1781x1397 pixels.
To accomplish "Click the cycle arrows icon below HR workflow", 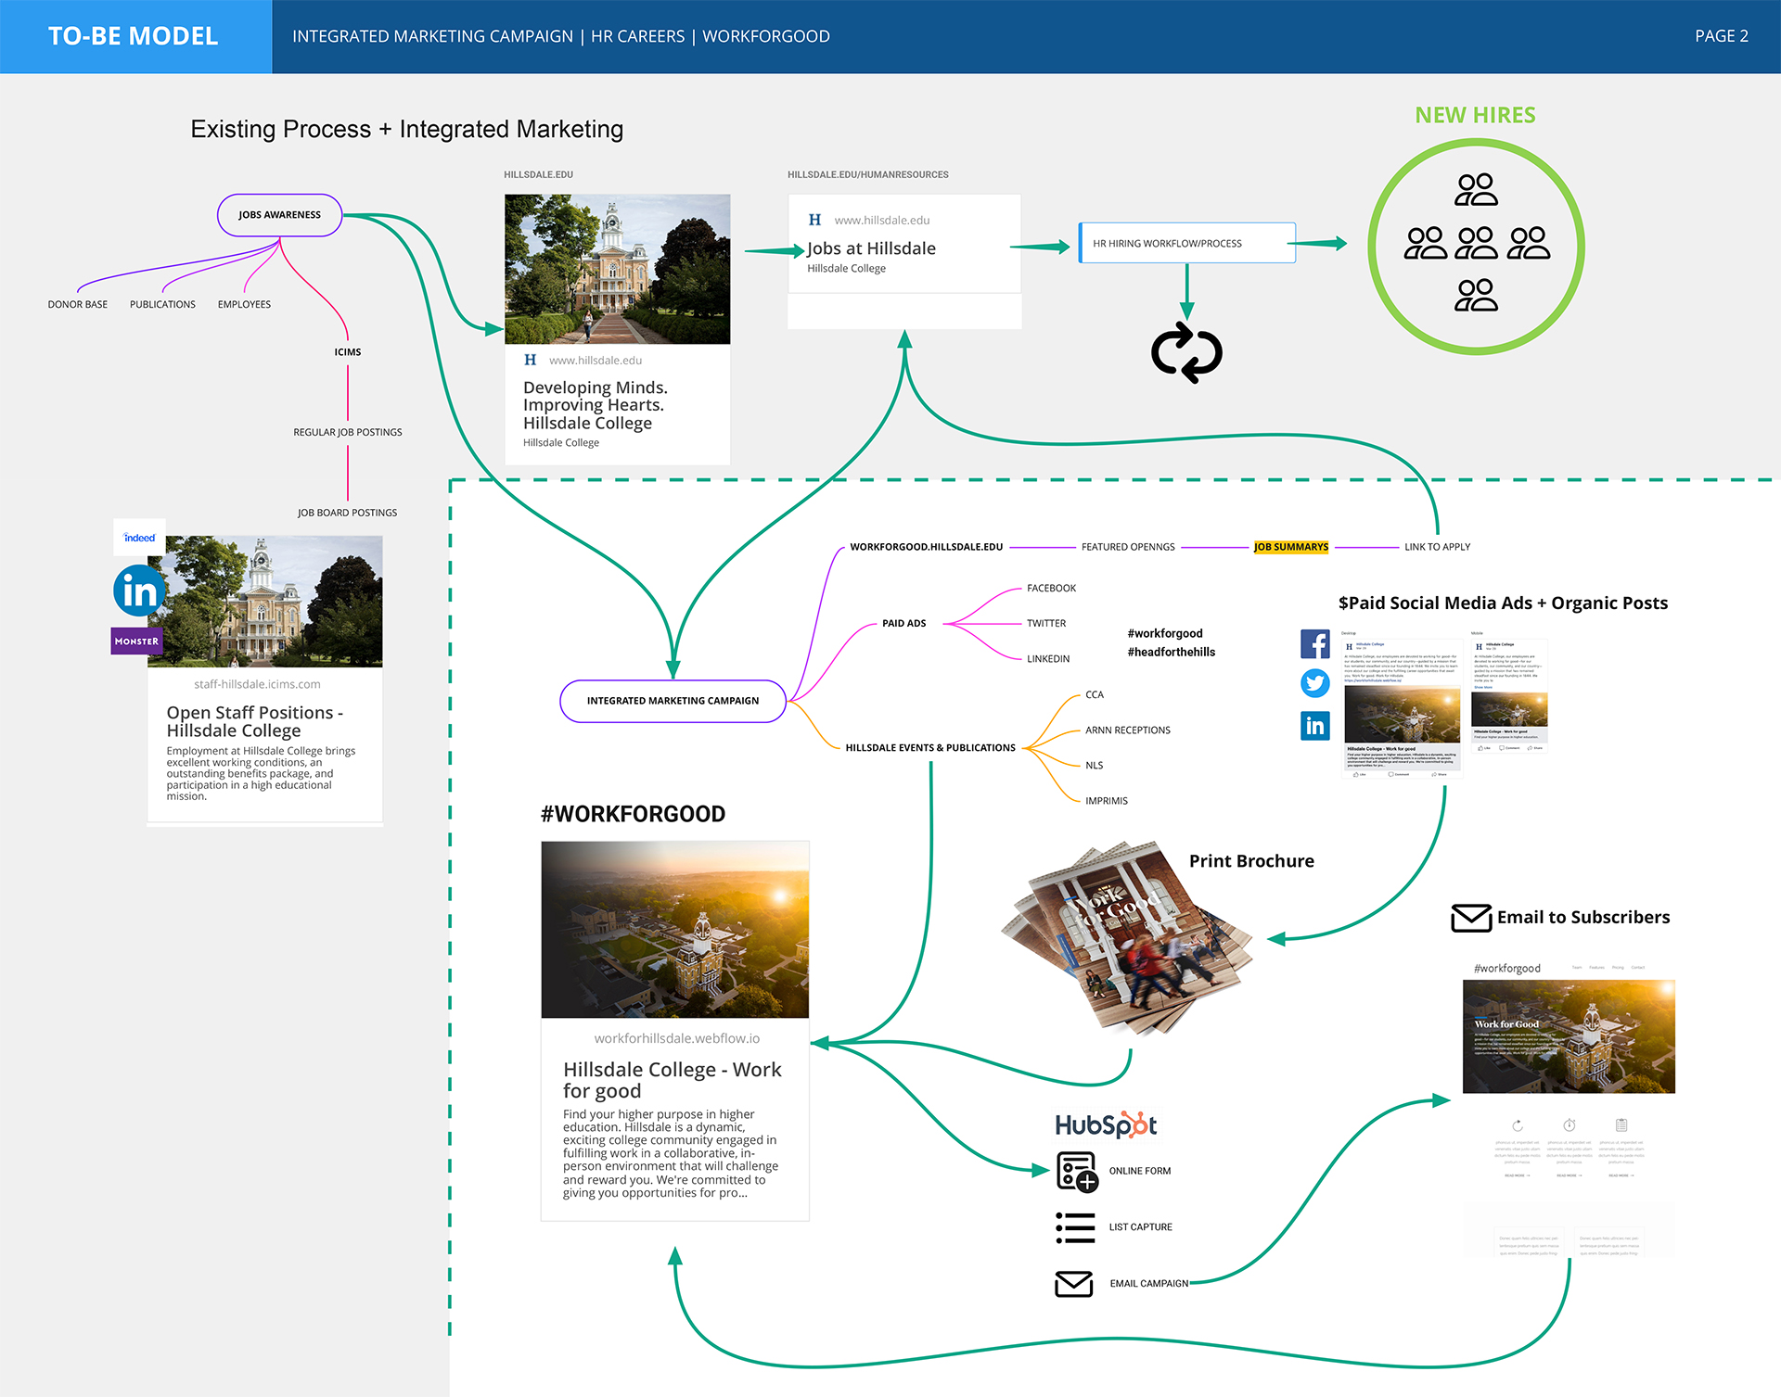I will [x=1186, y=352].
